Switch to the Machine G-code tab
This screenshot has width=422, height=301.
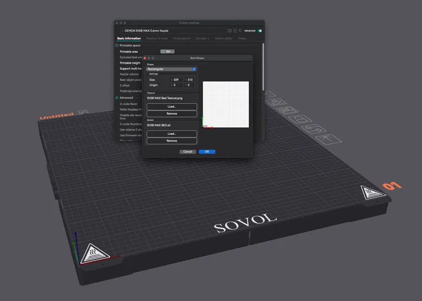point(157,38)
